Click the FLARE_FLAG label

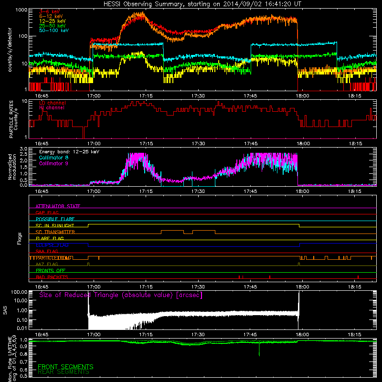pos(50,238)
